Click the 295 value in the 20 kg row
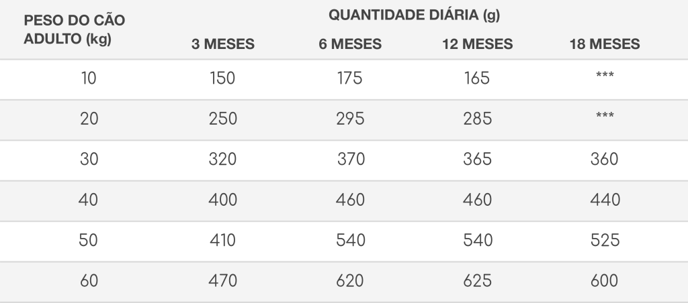Screen dimensions: 688x303 [x=350, y=119]
